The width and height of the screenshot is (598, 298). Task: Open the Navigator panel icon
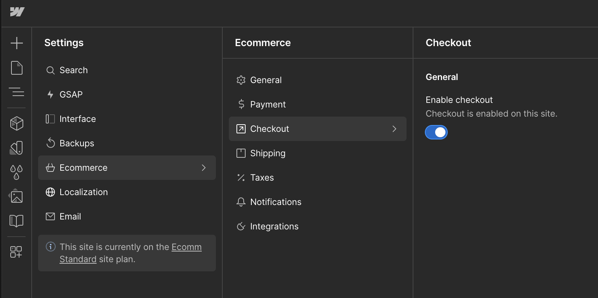17,92
